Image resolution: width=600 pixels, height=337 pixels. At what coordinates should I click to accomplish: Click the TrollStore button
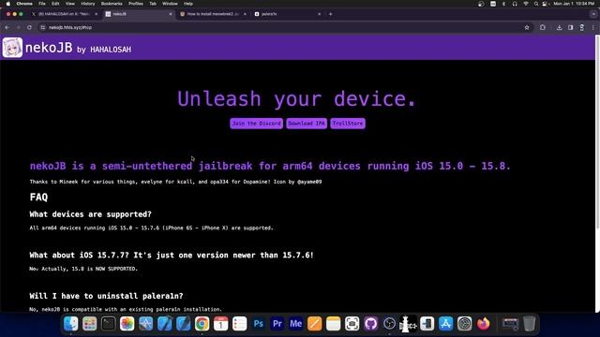tap(348, 124)
